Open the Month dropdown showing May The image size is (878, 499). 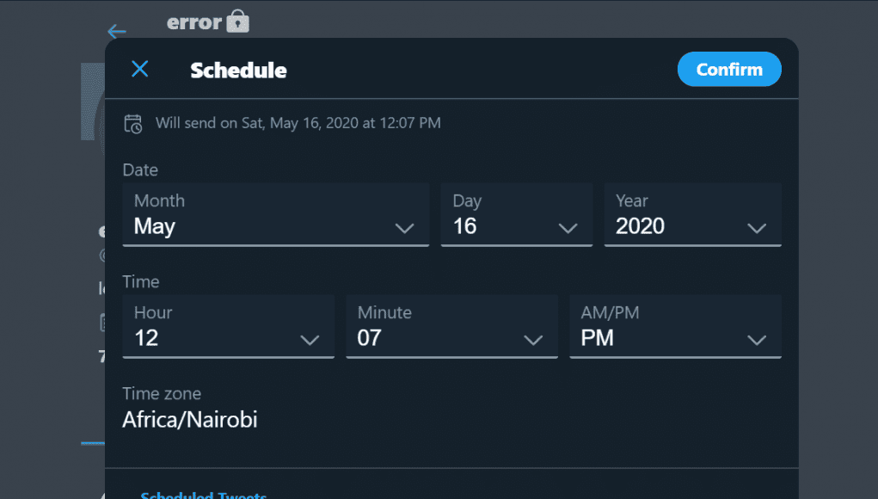(x=275, y=215)
